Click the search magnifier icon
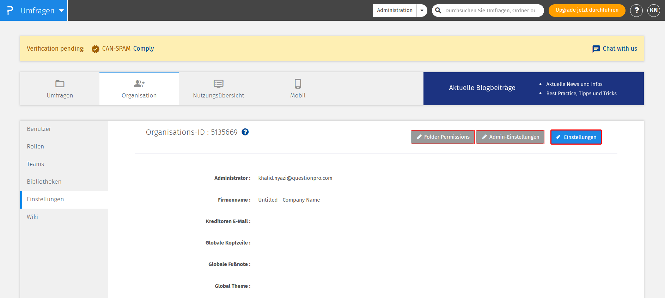This screenshot has height=298, width=665. point(438,10)
